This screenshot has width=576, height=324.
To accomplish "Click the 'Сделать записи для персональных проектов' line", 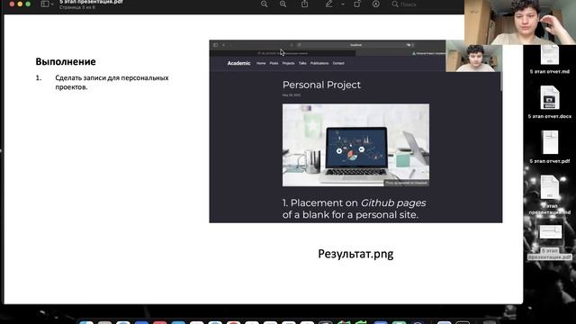I will pyautogui.click(x=112, y=82).
